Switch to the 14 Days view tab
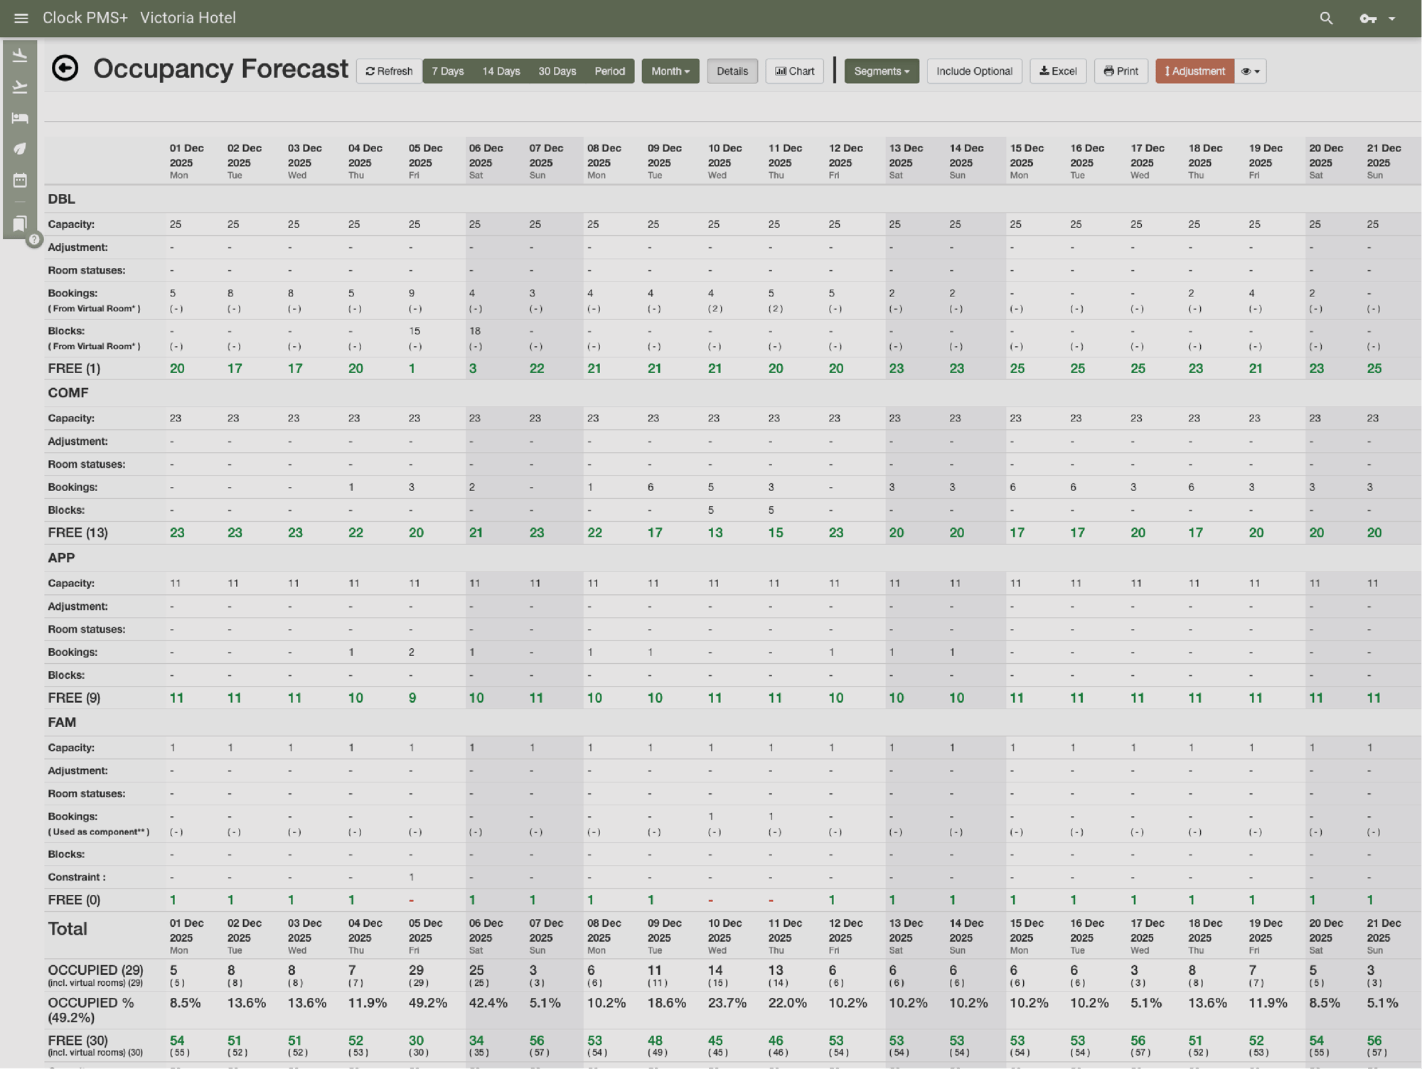 click(x=501, y=71)
